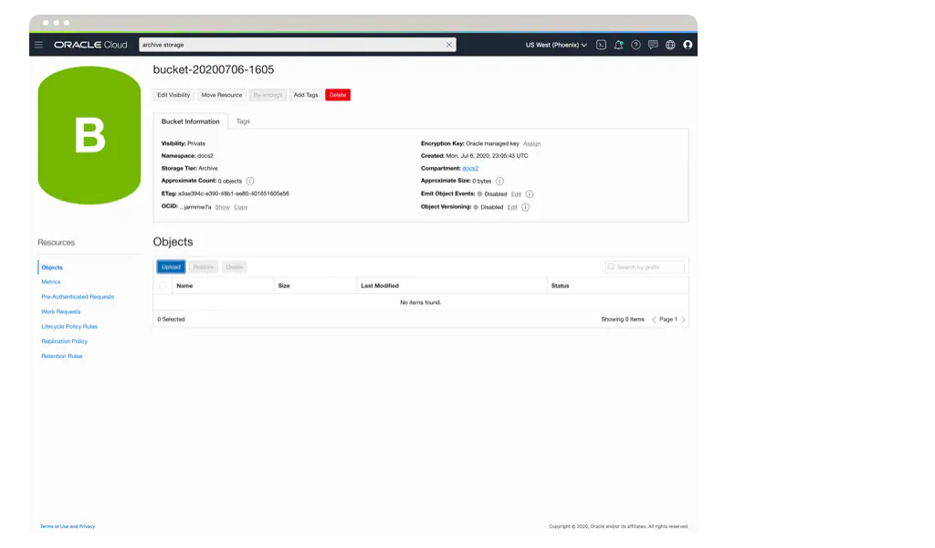This screenshot has height=548, width=935.
Task: Open the user profile avatar menu
Action: pos(688,45)
